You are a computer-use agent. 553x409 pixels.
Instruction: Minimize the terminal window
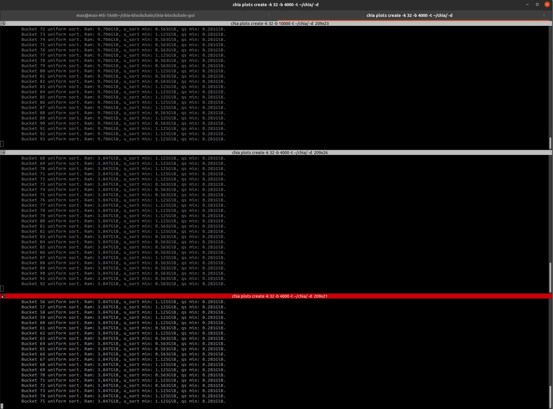528,4
